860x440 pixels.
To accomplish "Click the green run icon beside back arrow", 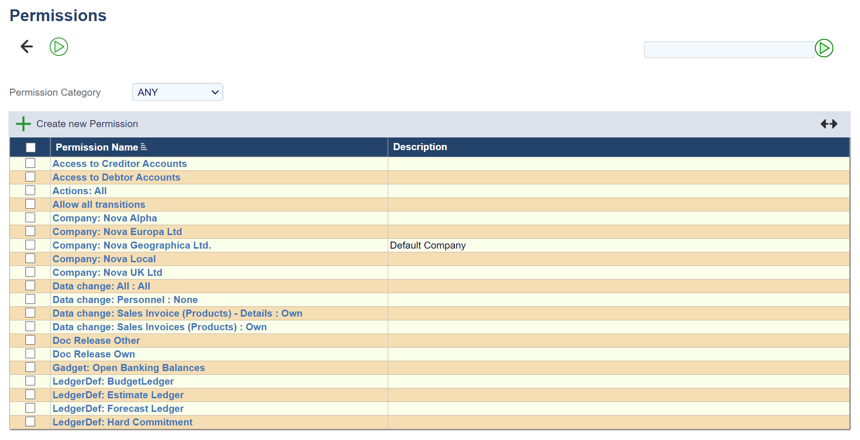I will pyautogui.click(x=59, y=46).
